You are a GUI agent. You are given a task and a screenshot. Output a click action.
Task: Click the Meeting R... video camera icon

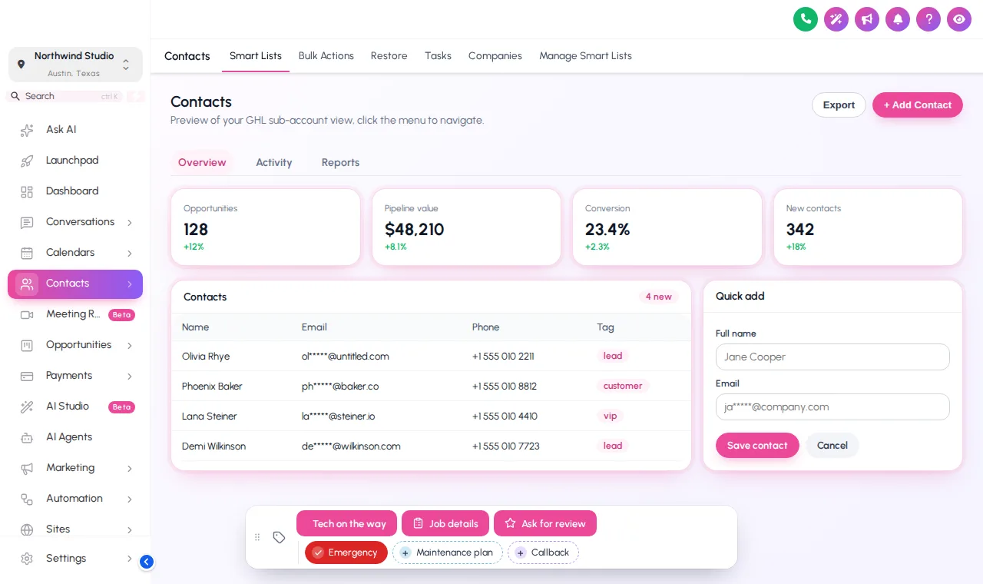[27, 314]
